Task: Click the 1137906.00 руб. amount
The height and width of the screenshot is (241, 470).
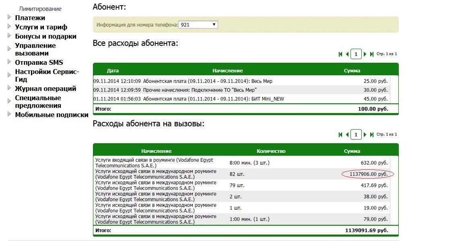Action: pyautogui.click(x=368, y=174)
